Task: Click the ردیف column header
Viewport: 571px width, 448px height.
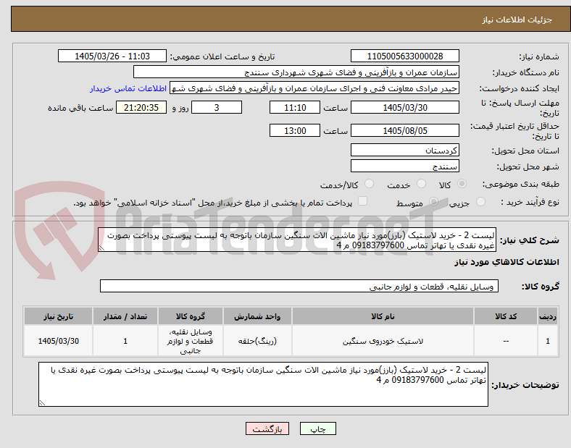Action: click(x=548, y=316)
